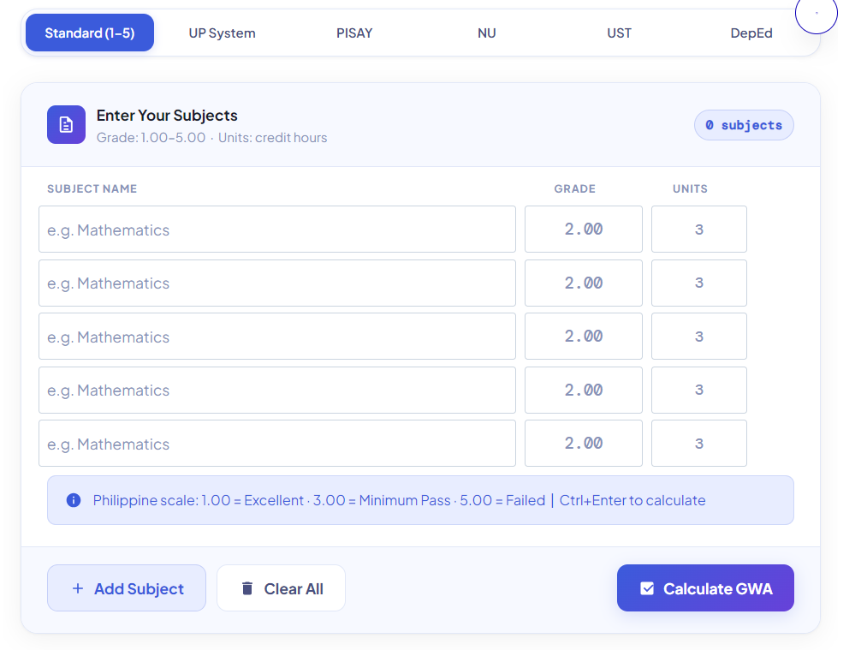Open the PISAY grading scale tab

(353, 33)
